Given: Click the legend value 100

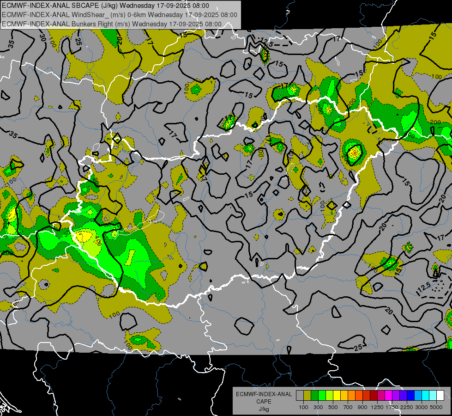Looking at the screenshot, I should (x=303, y=407).
